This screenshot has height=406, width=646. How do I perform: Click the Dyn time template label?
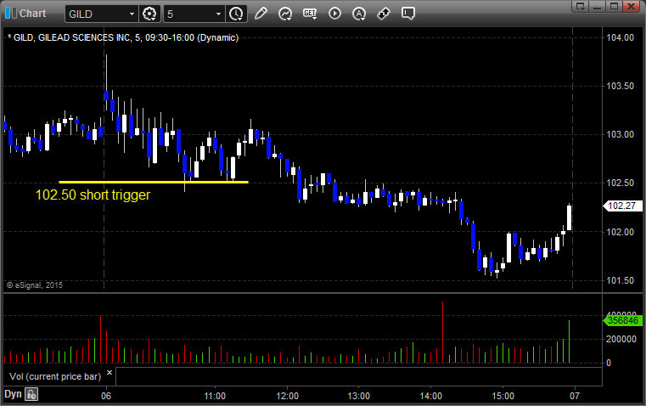point(13,394)
